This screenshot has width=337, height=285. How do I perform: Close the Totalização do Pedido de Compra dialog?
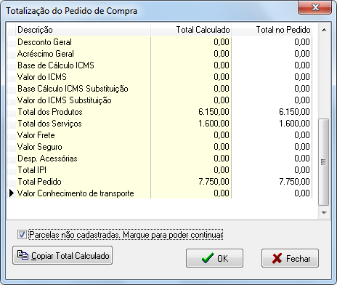(314, 7)
